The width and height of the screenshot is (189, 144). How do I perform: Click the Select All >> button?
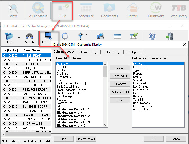click(120, 76)
